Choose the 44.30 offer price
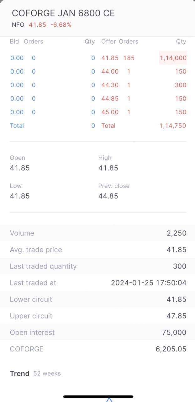195x402 pixels. pos(110,85)
